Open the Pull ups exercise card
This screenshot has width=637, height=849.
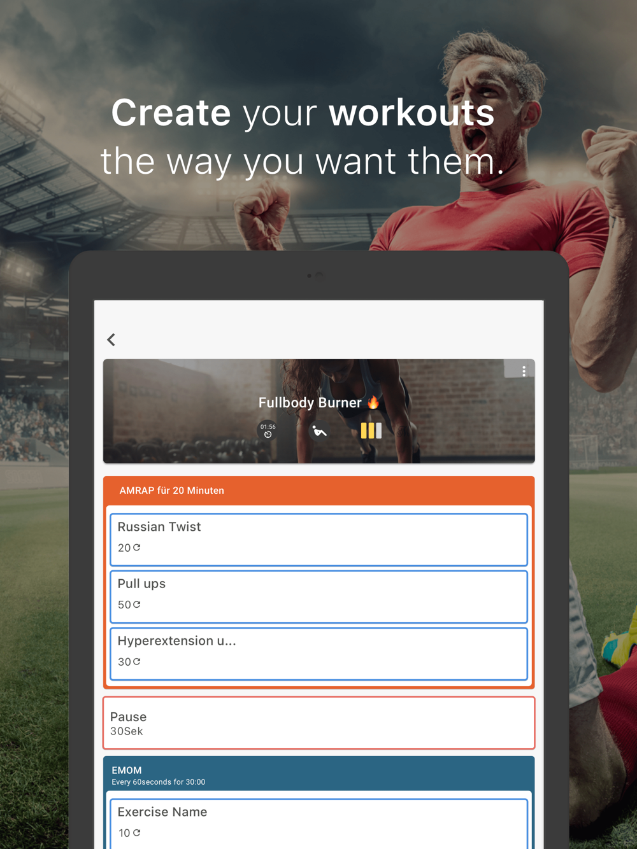tap(318, 597)
